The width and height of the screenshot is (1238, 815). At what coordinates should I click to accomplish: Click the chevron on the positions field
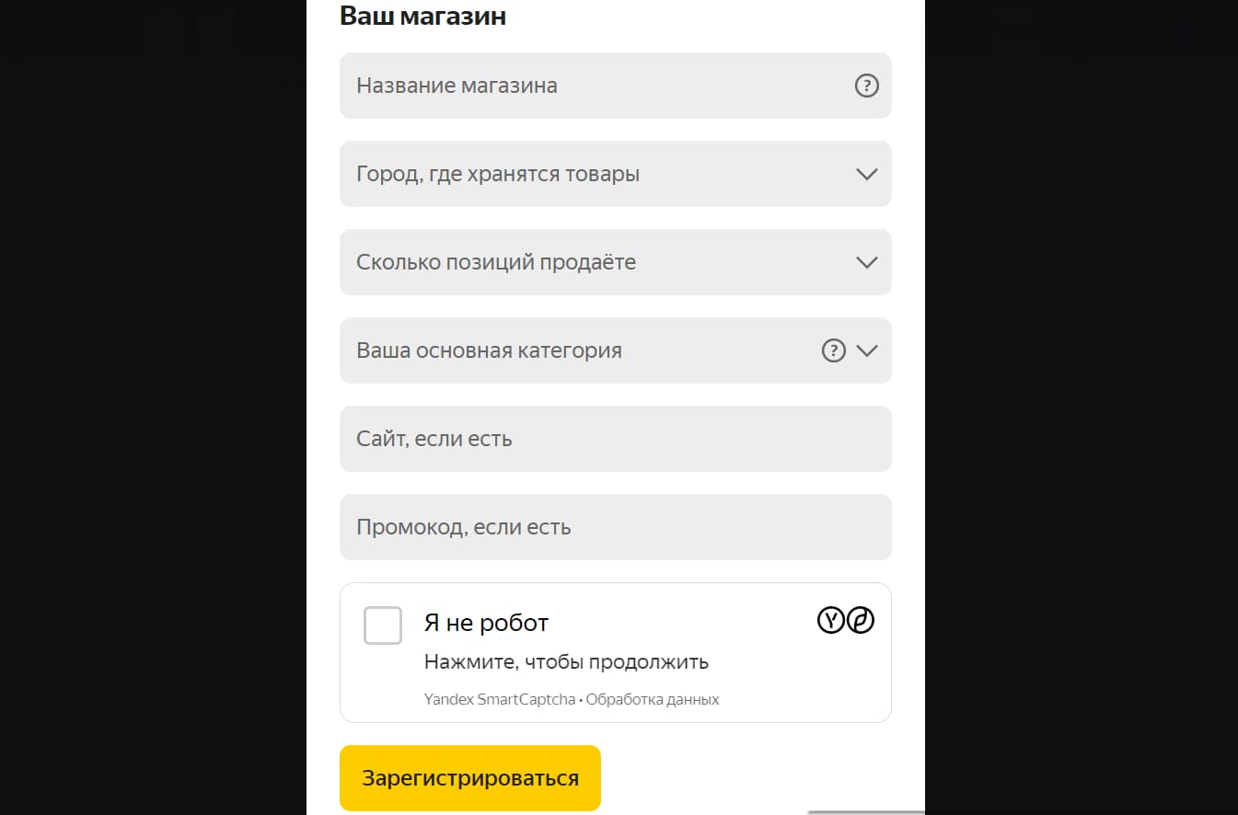(x=866, y=262)
